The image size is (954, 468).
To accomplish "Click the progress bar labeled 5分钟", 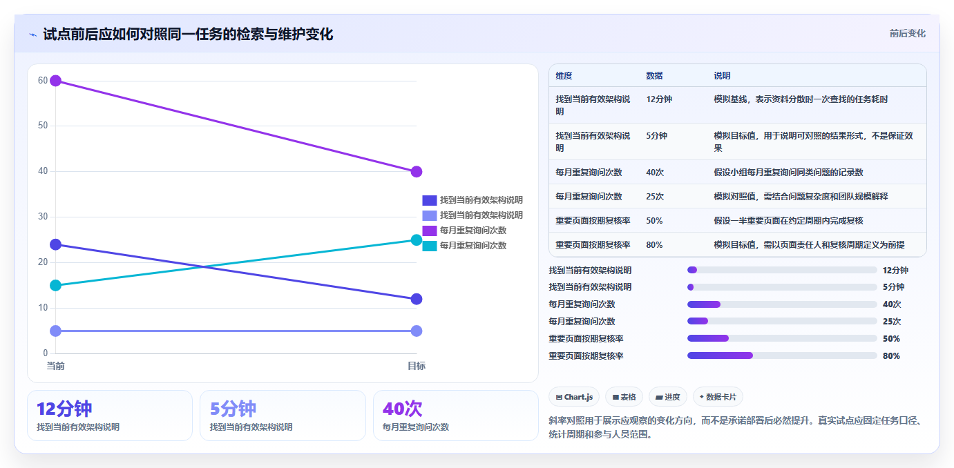I will coord(782,287).
